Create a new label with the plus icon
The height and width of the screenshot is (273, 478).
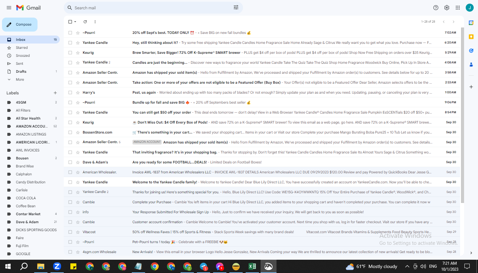[x=55, y=93]
